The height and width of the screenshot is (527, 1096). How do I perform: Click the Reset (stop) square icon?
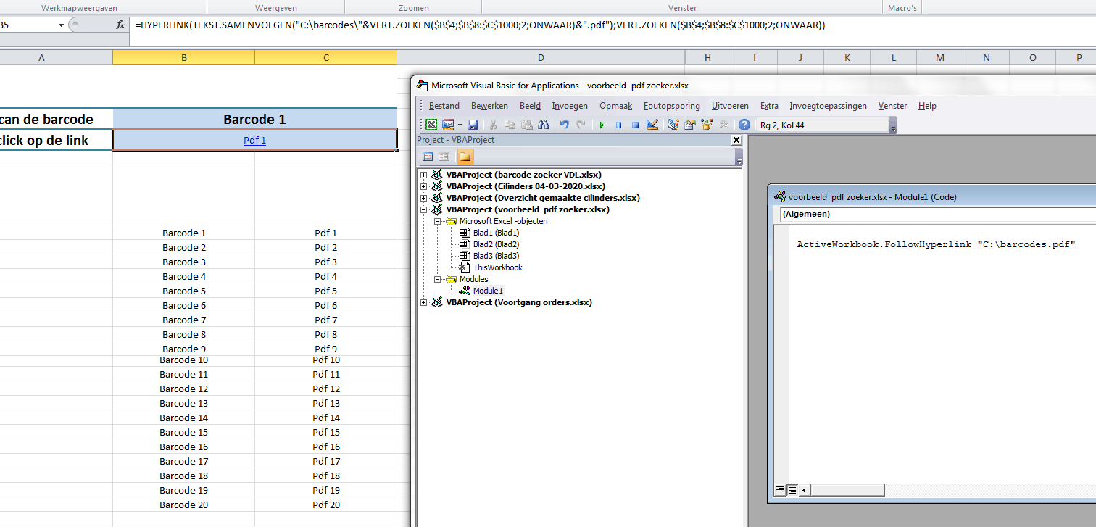tap(635, 125)
